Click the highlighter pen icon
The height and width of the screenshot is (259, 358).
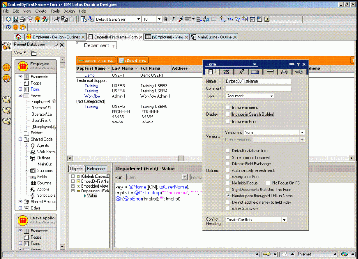(x=180, y=20)
